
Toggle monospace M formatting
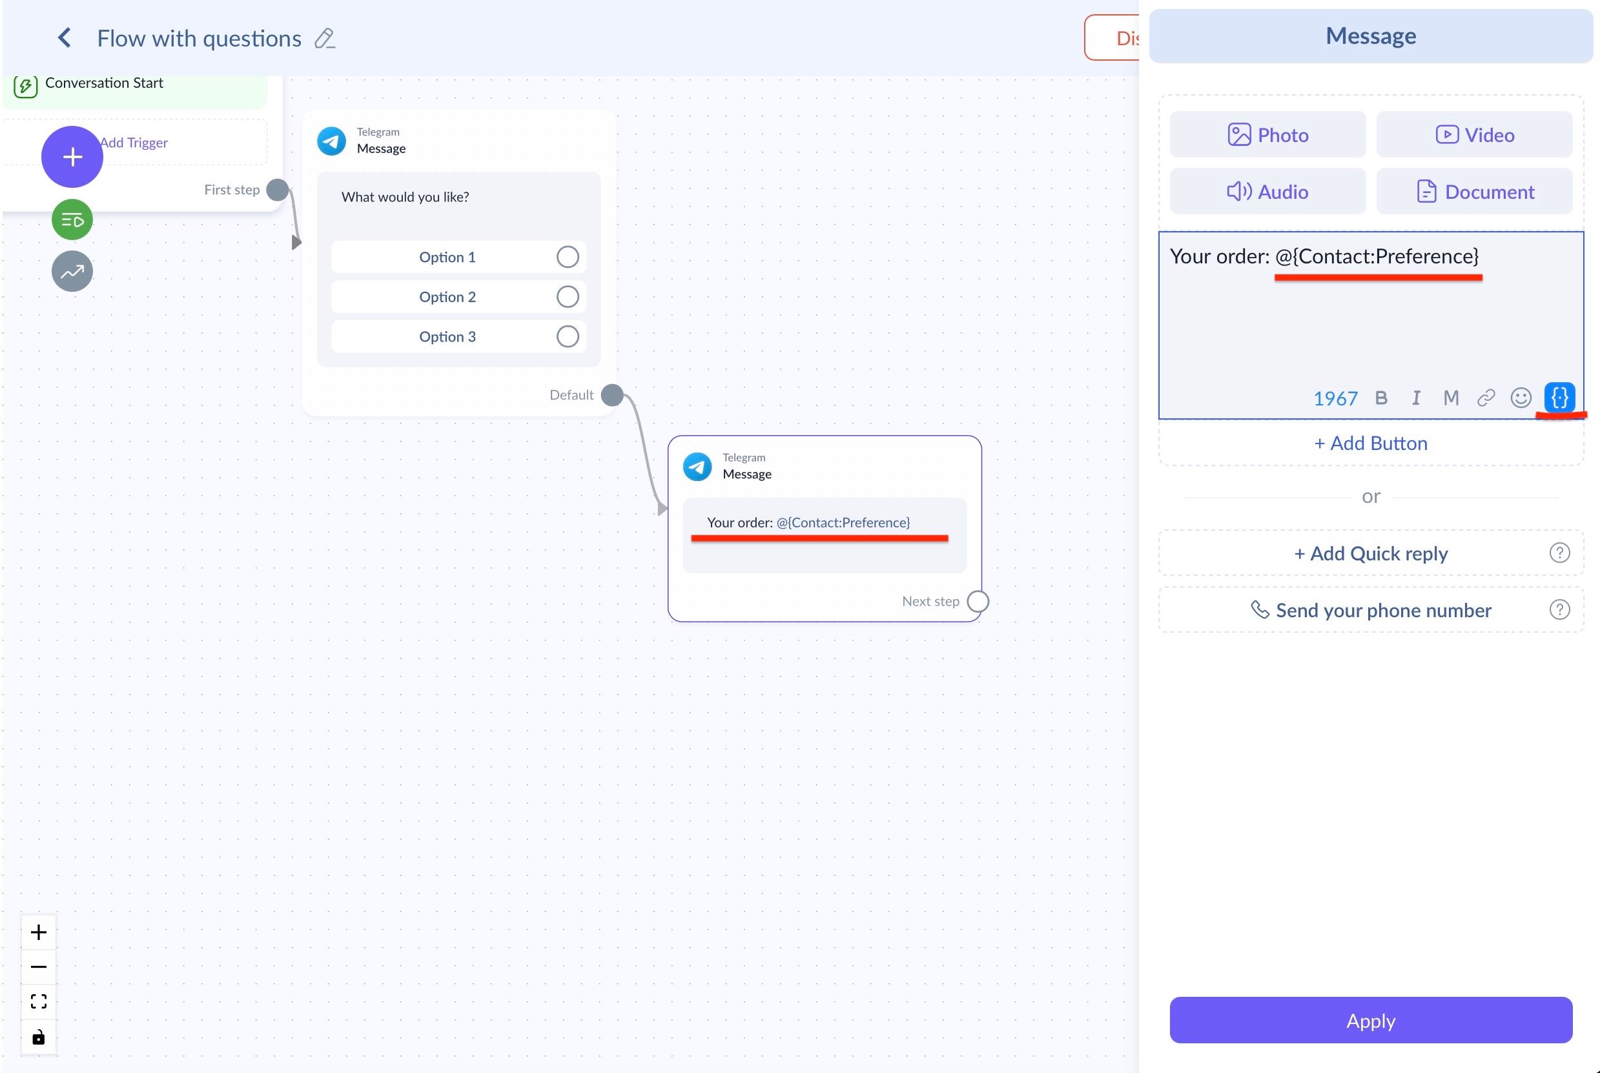1451,398
